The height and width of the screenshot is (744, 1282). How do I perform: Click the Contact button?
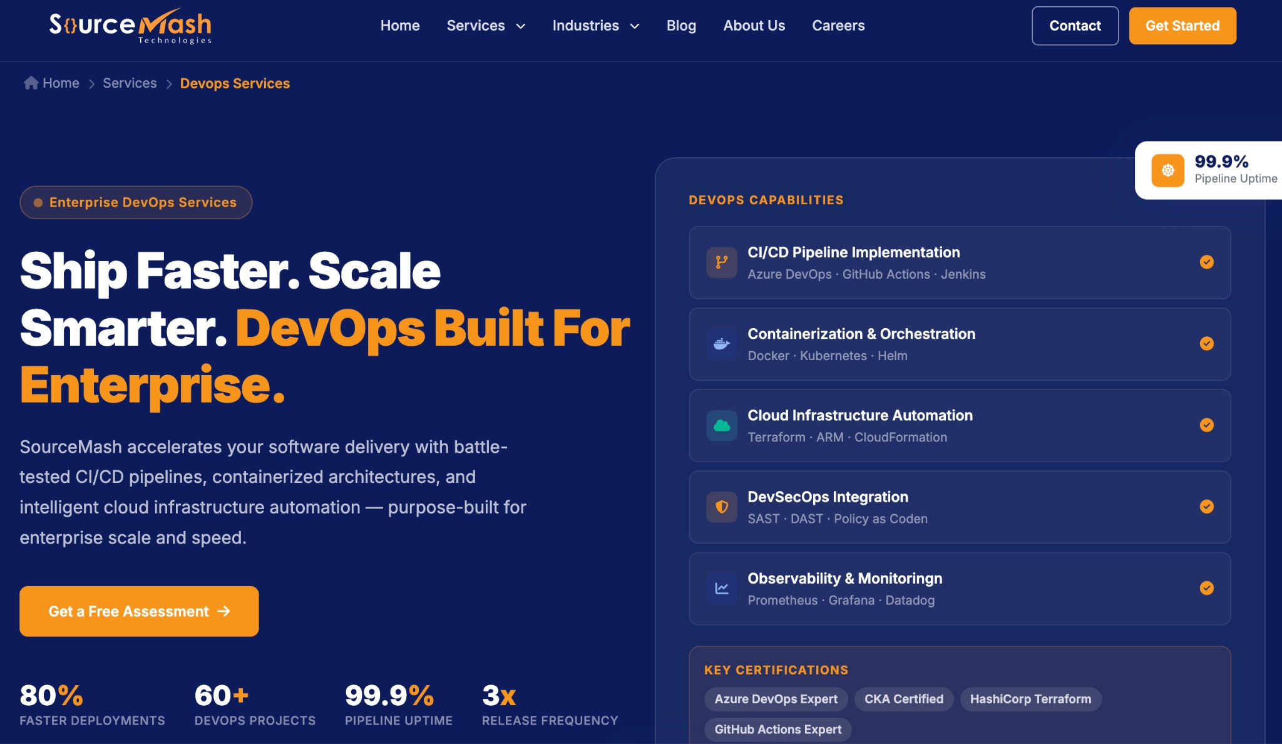point(1075,26)
